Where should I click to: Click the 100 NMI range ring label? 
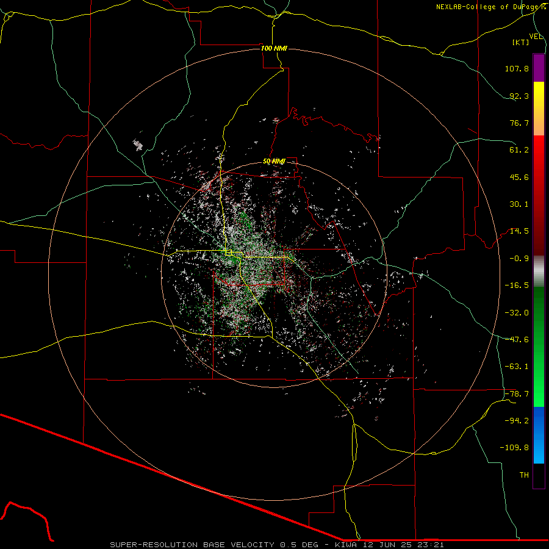[x=274, y=48]
